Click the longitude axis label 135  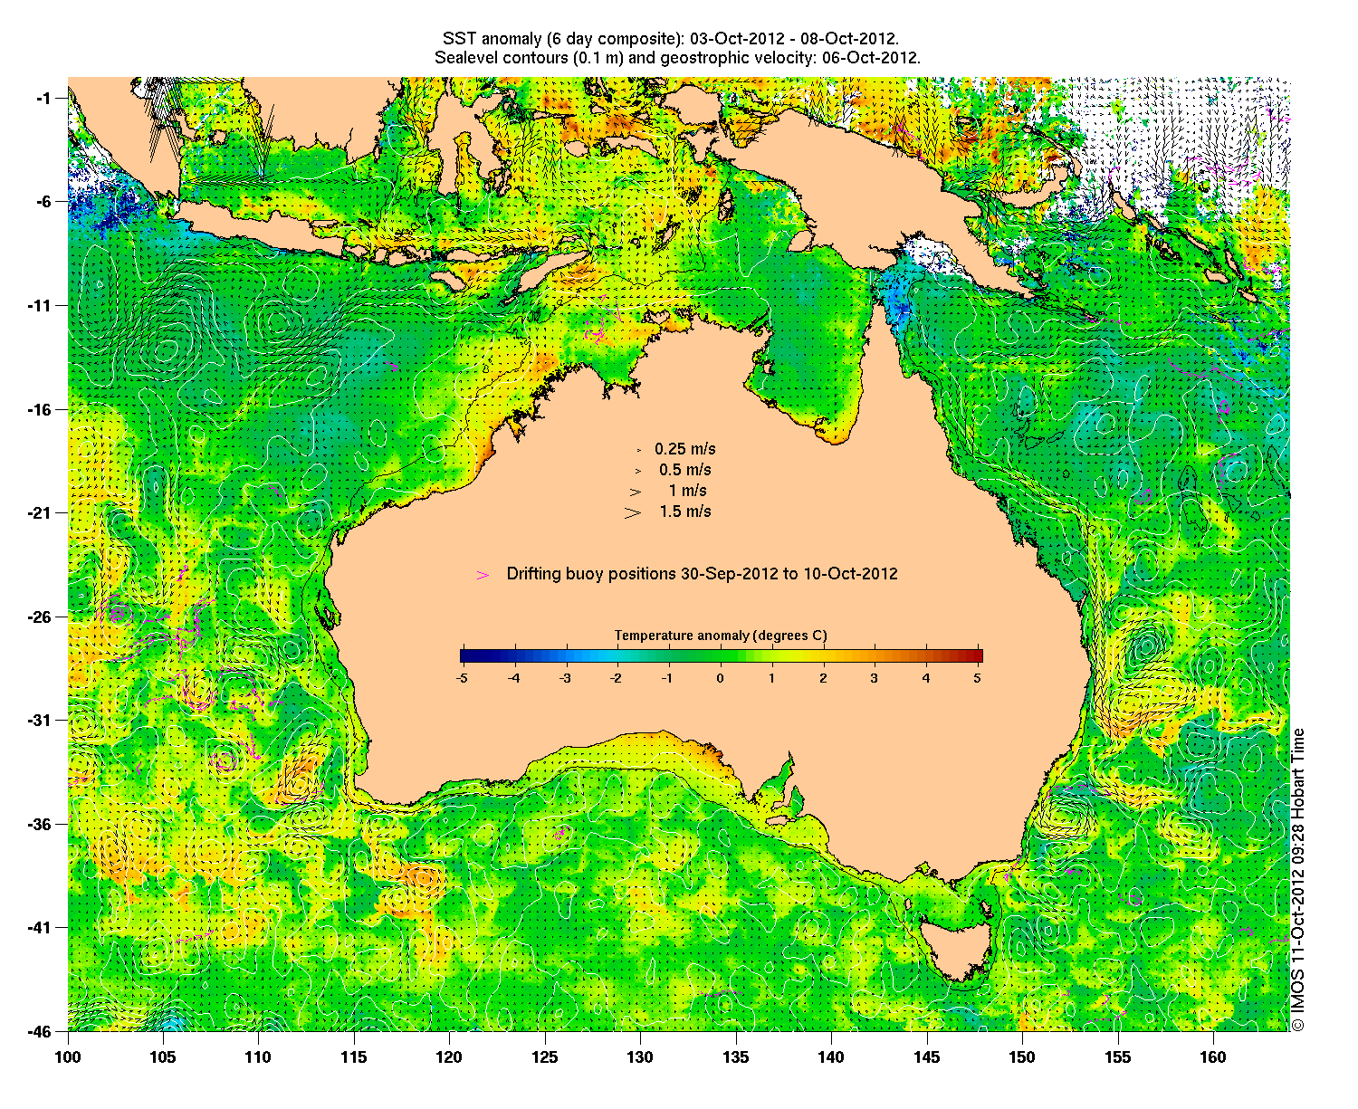pos(735,1056)
